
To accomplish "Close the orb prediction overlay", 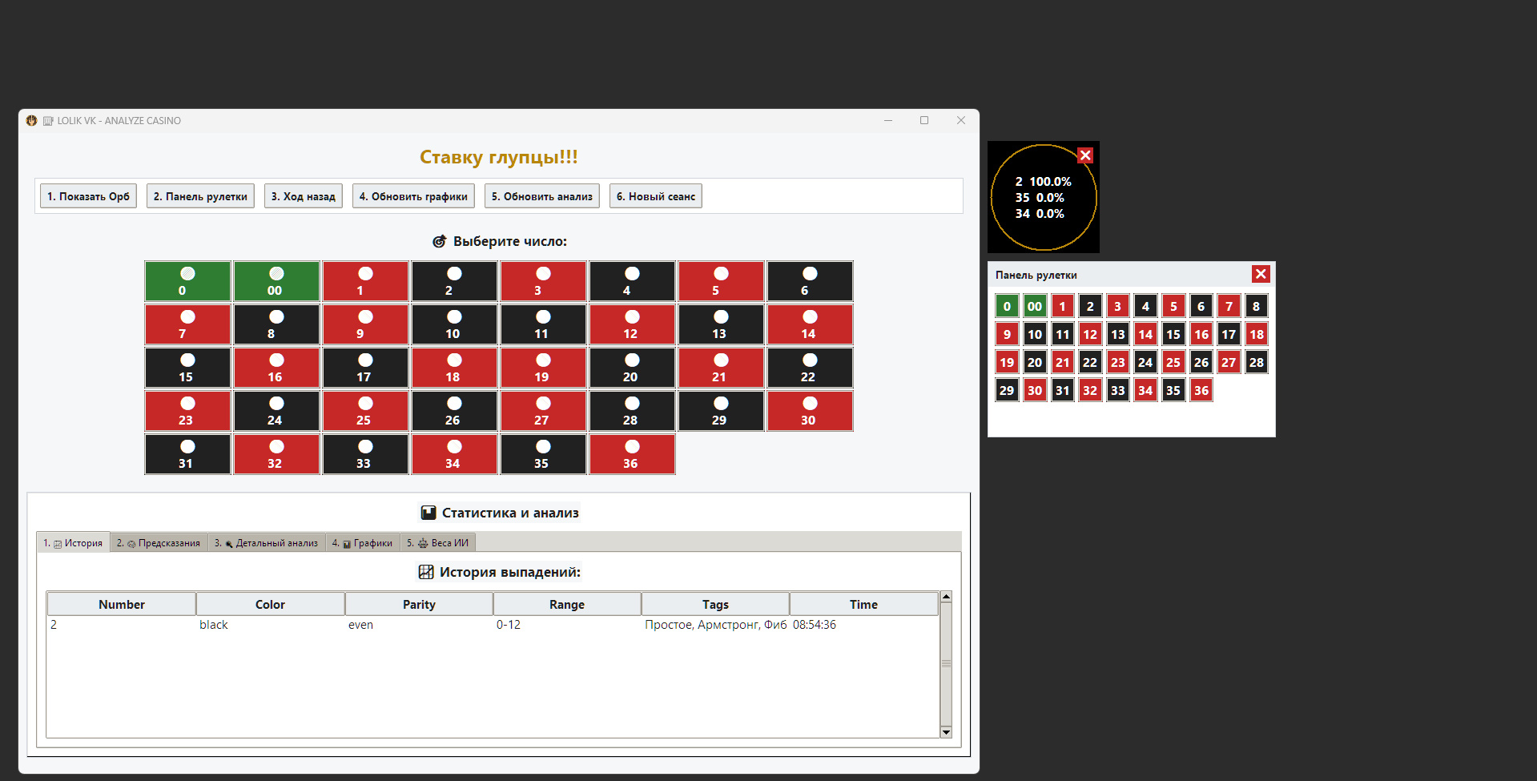I will tap(1085, 155).
